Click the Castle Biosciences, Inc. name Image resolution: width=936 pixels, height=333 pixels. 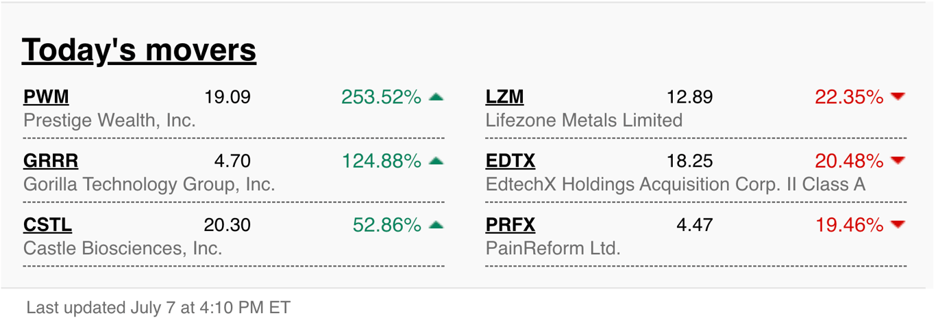click(x=123, y=248)
